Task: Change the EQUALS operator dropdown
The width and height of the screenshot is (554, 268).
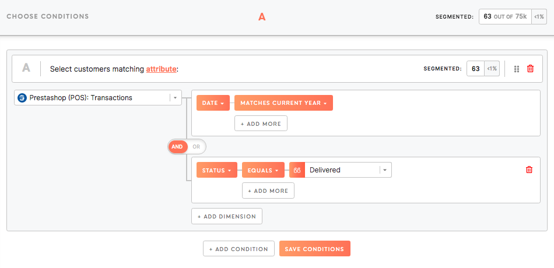Action: tap(263, 170)
